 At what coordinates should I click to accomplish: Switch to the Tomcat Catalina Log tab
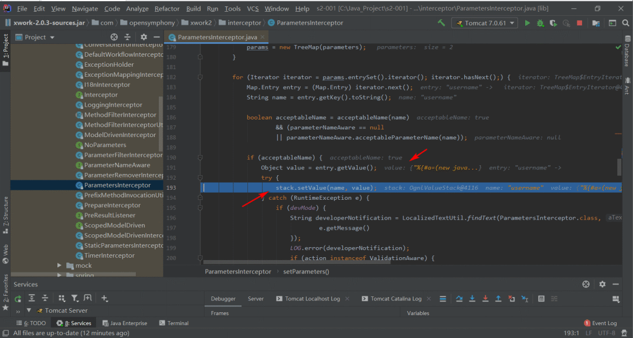395,299
